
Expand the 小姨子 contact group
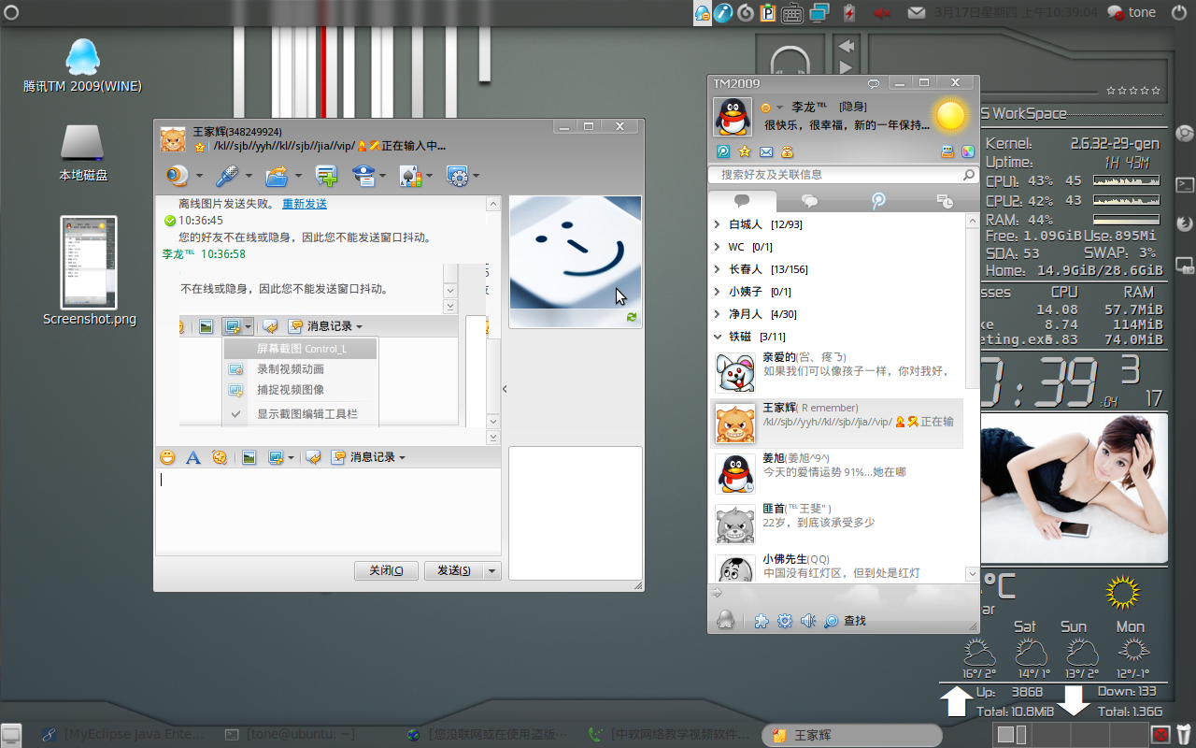[717, 292]
